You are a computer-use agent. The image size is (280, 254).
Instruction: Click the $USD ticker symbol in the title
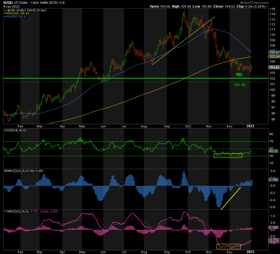[x=8, y=3]
